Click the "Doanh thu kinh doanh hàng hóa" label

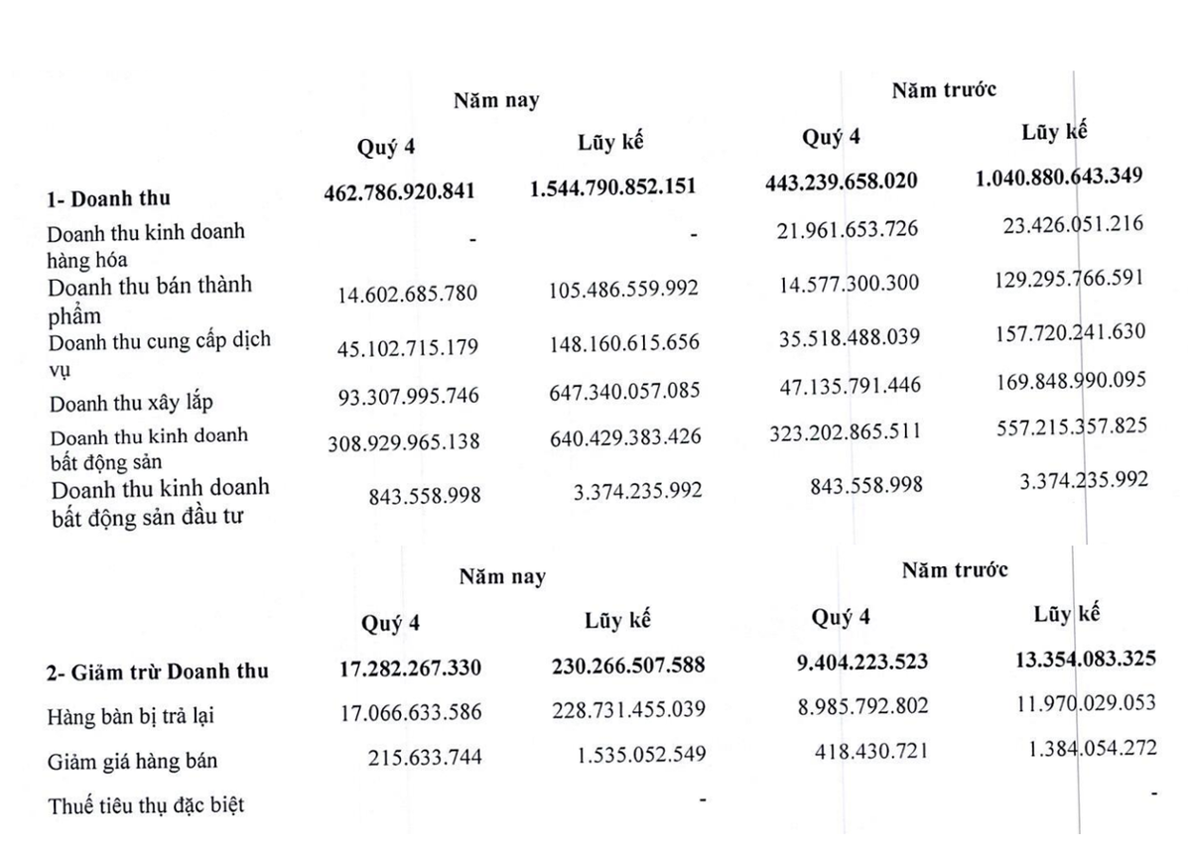(146, 245)
